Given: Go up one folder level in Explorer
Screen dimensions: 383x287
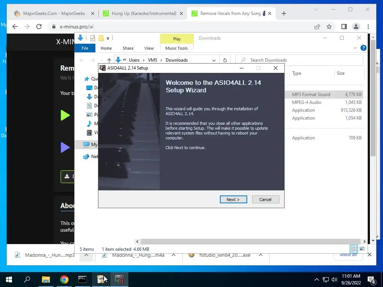Looking at the screenshot, I should point(109,60).
